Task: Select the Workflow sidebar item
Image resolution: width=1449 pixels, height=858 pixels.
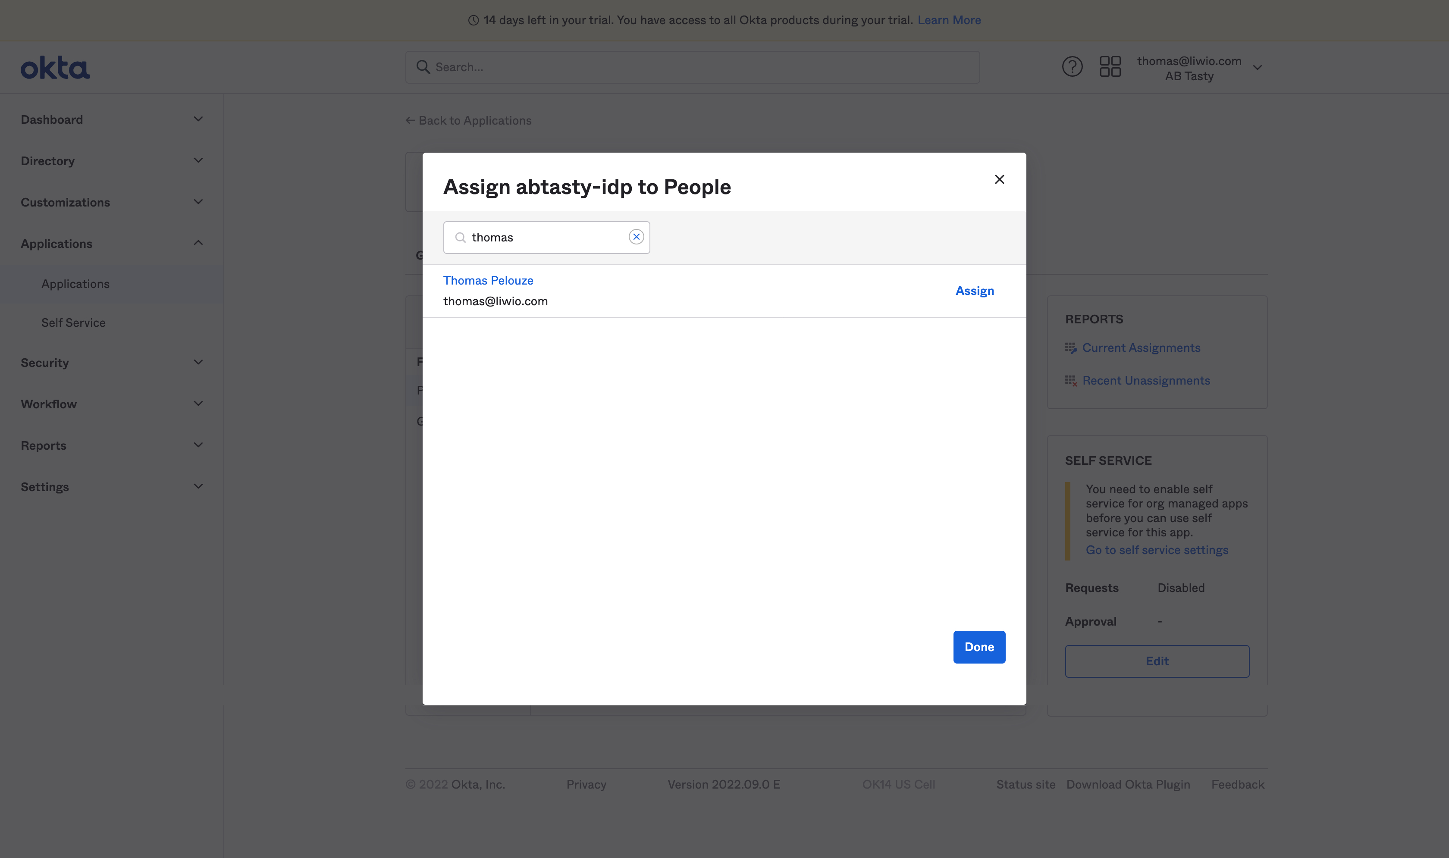Action: point(112,404)
